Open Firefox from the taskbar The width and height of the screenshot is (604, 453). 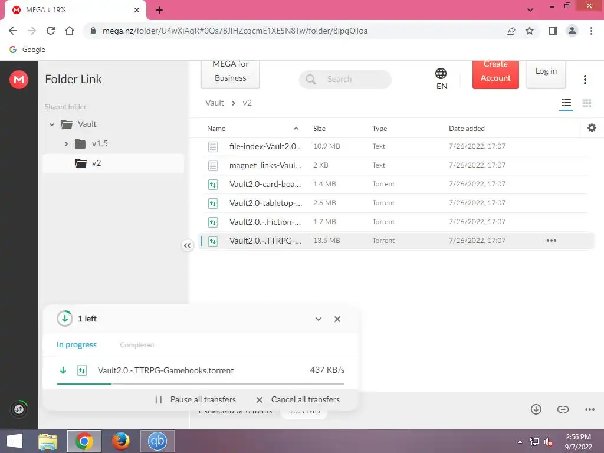point(121,441)
